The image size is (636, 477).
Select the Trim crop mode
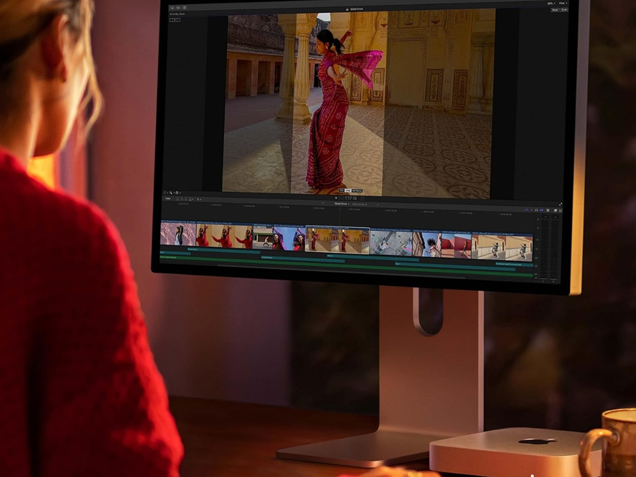click(x=342, y=191)
